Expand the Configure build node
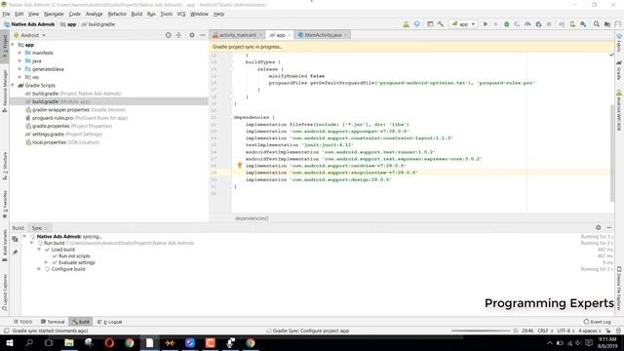The width and height of the screenshot is (624, 351). [x=39, y=269]
